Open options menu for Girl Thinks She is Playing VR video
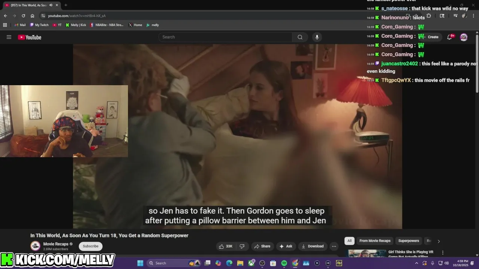Viewport: 479px width, 269px height. click(x=443, y=253)
